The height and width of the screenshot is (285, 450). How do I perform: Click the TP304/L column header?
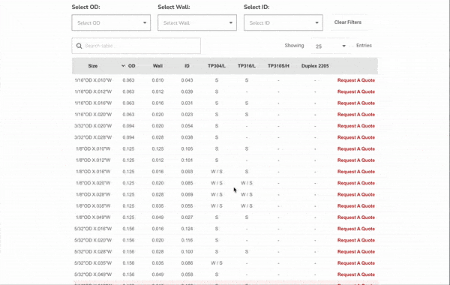click(217, 66)
